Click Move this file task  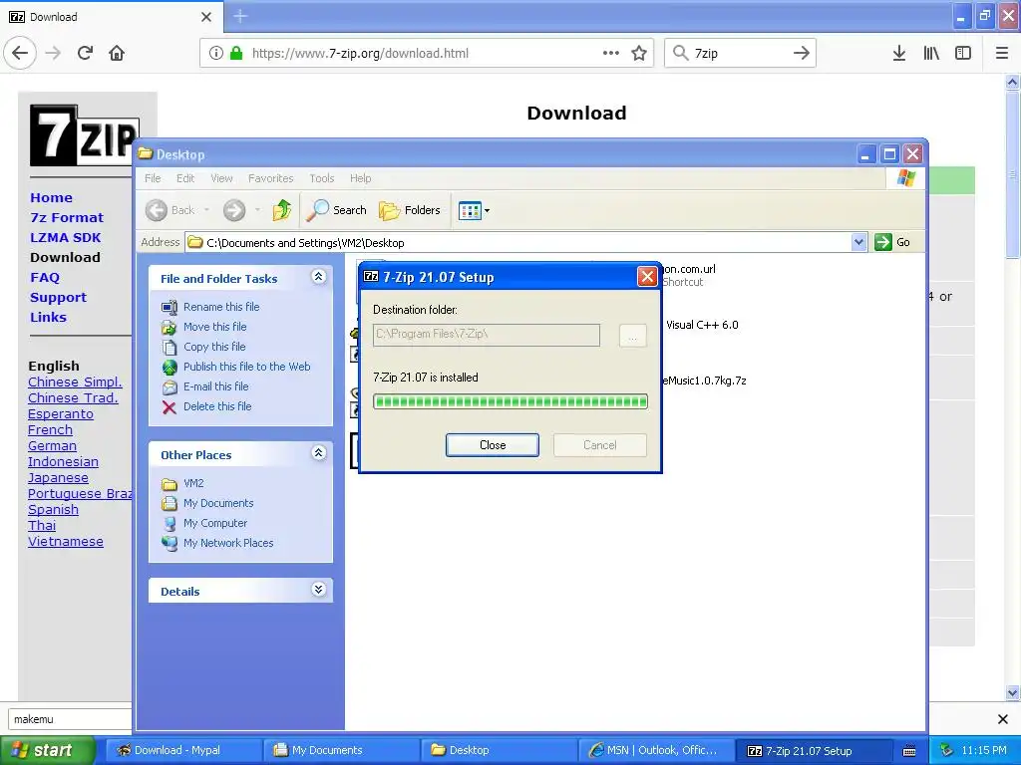tap(215, 327)
